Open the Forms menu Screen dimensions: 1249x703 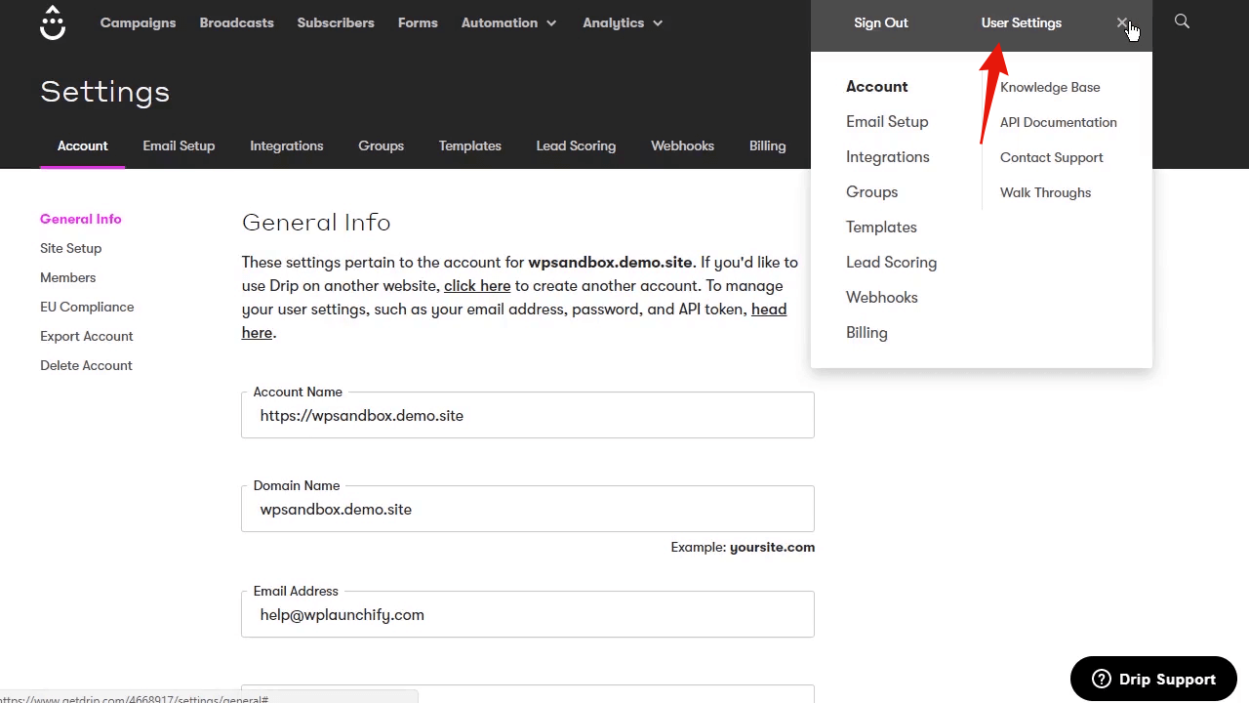pyautogui.click(x=418, y=22)
